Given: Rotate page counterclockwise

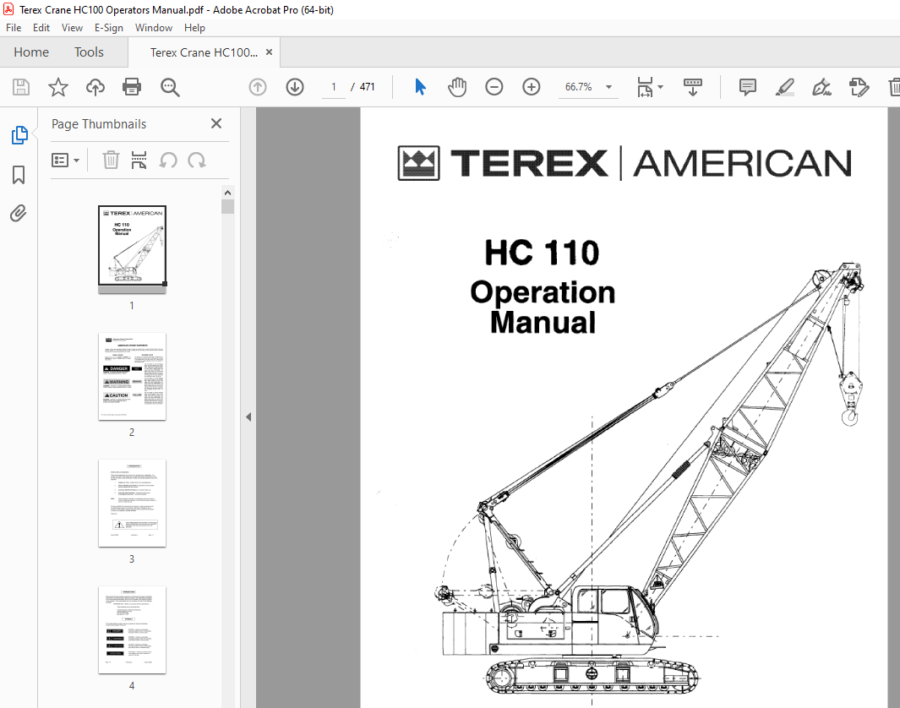Looking at the screenshot, I should (168, 160).
